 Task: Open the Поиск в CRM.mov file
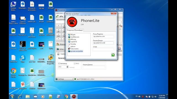23,20
